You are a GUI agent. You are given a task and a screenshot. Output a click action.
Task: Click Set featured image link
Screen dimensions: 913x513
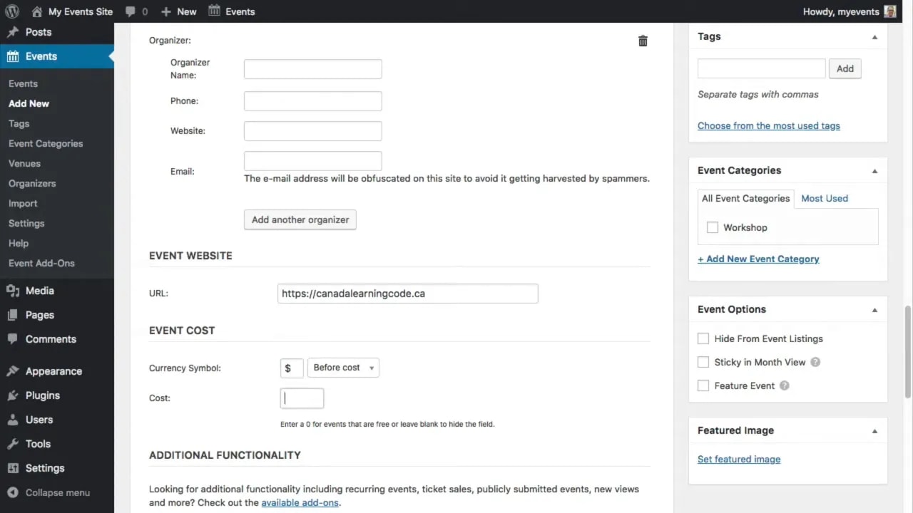tap(739, 459)
